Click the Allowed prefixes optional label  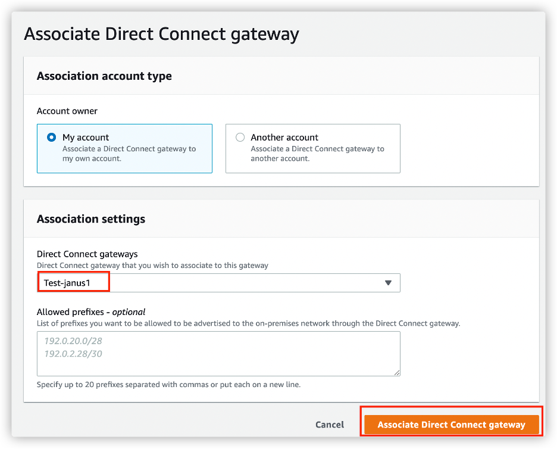[x=91, y=312]
